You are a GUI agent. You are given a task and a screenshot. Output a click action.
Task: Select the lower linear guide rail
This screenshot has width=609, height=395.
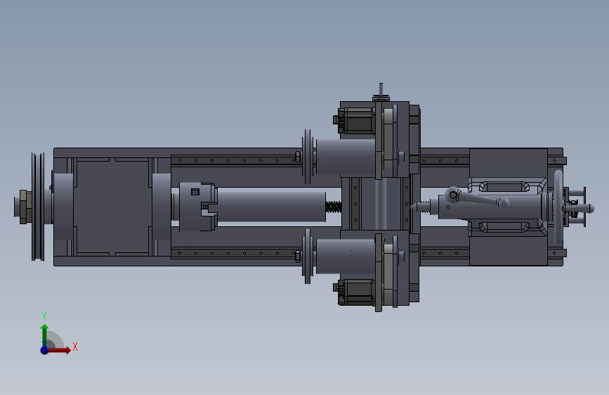pyautogui.click(x=235, y=253)
